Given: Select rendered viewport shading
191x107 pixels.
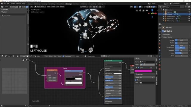Looking at the screenshot, I should [154, 7].
